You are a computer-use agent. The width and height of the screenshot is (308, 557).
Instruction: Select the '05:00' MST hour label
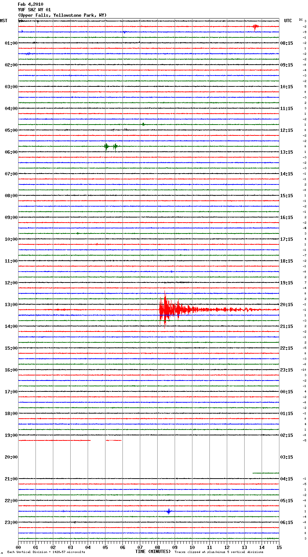coord(11,130)
